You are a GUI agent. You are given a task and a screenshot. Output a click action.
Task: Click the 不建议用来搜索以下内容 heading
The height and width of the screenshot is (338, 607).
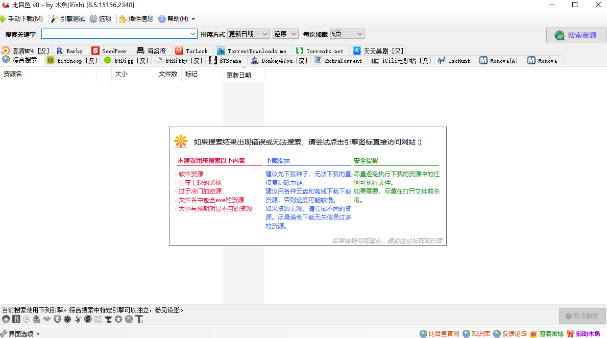(211, 161)
